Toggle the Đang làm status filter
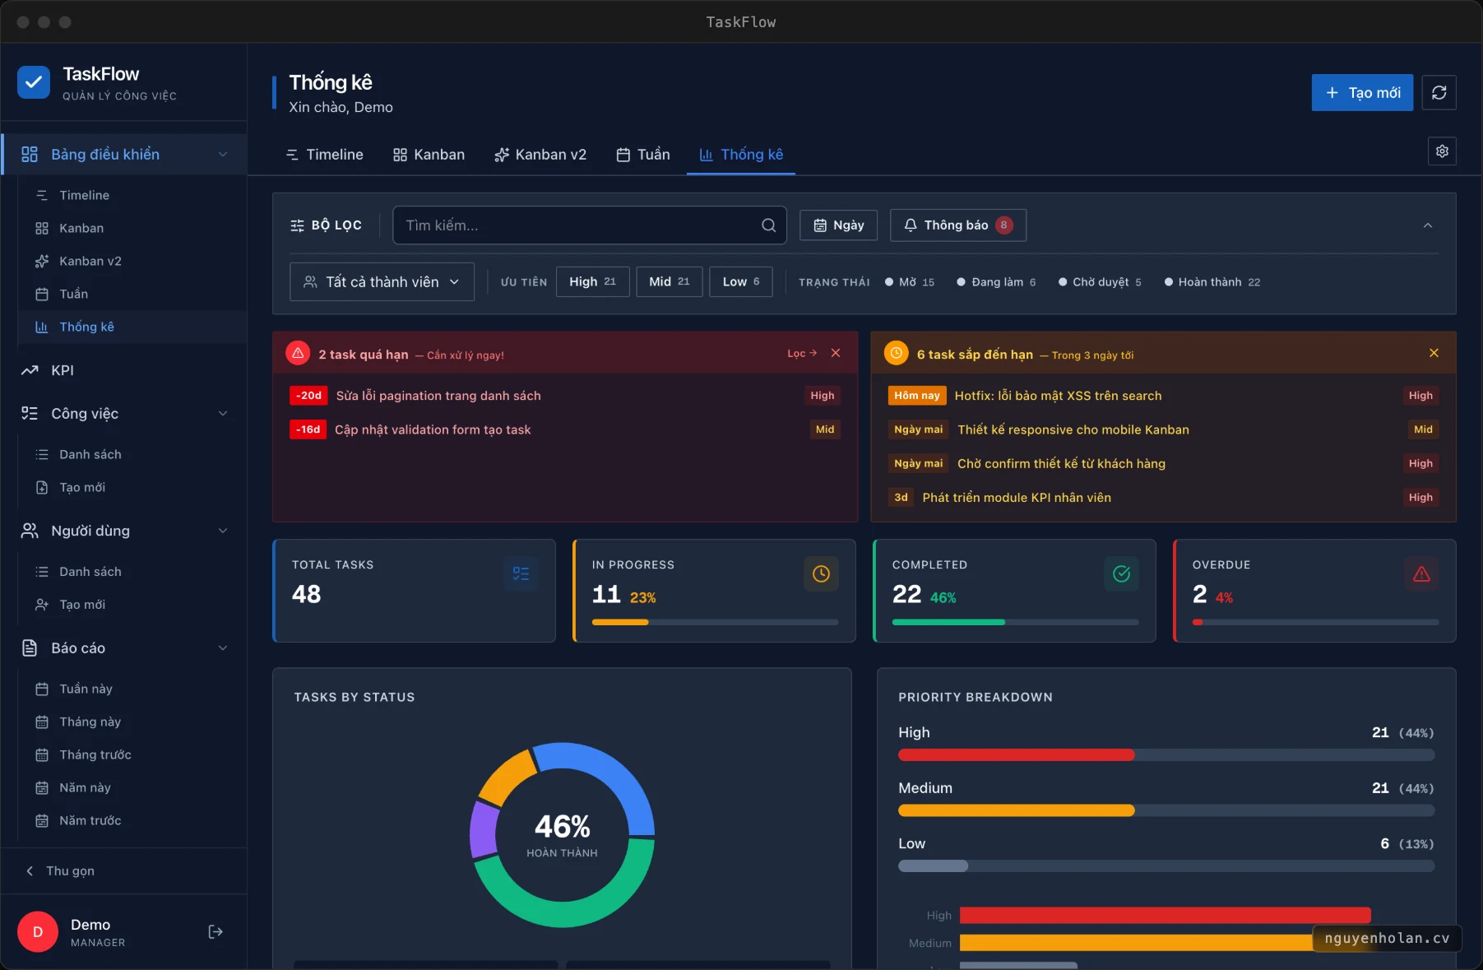Screen dimensions: 1483x970 995,282
